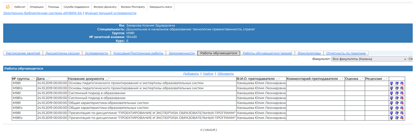Click the Добавить link
The width and height of the screenshot is (416, 136).
coord(191,73)
